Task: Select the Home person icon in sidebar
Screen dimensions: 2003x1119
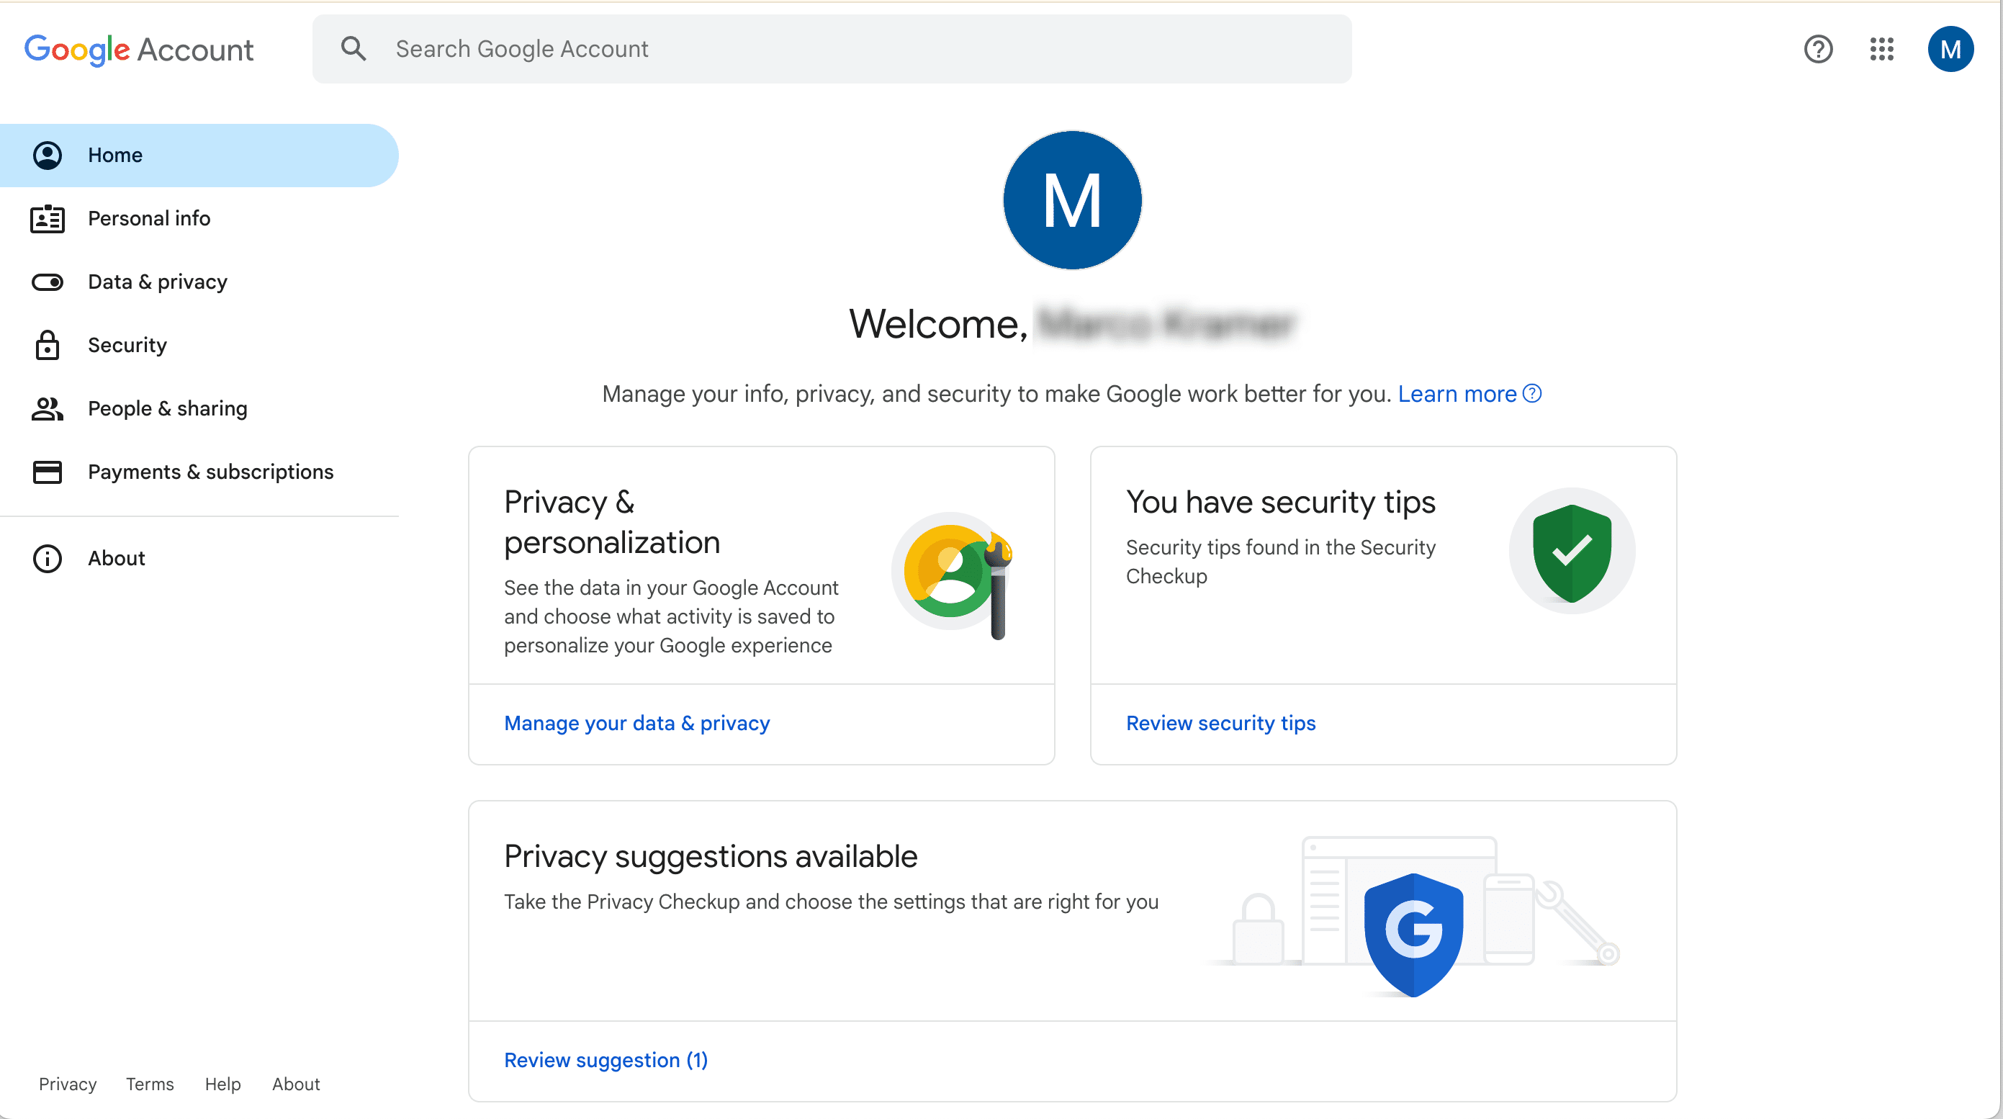Action: tap(48, 155)
